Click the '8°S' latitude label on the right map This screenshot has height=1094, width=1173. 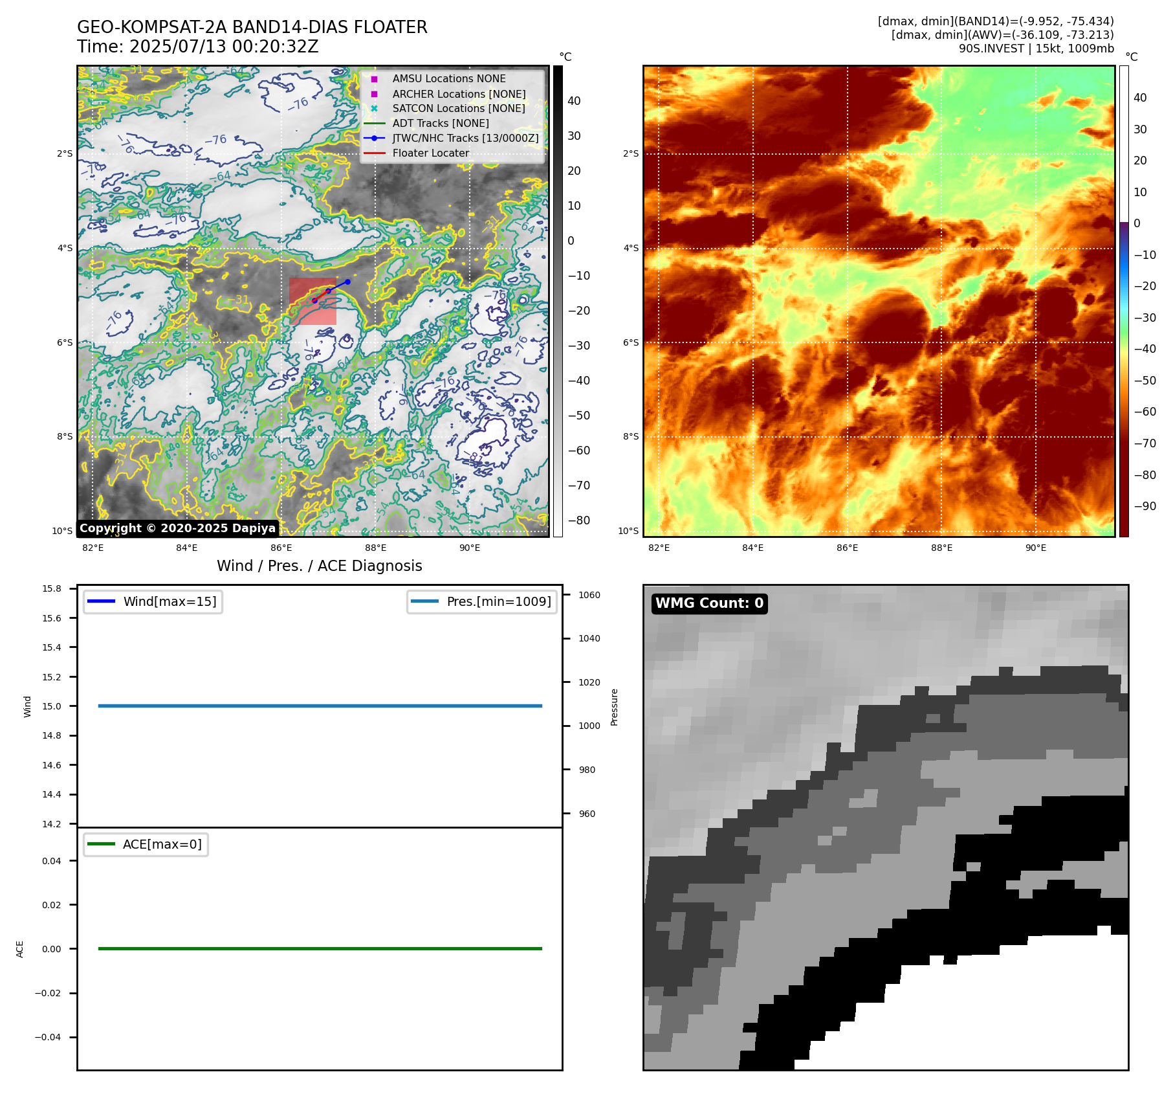(x=631, y=436)
